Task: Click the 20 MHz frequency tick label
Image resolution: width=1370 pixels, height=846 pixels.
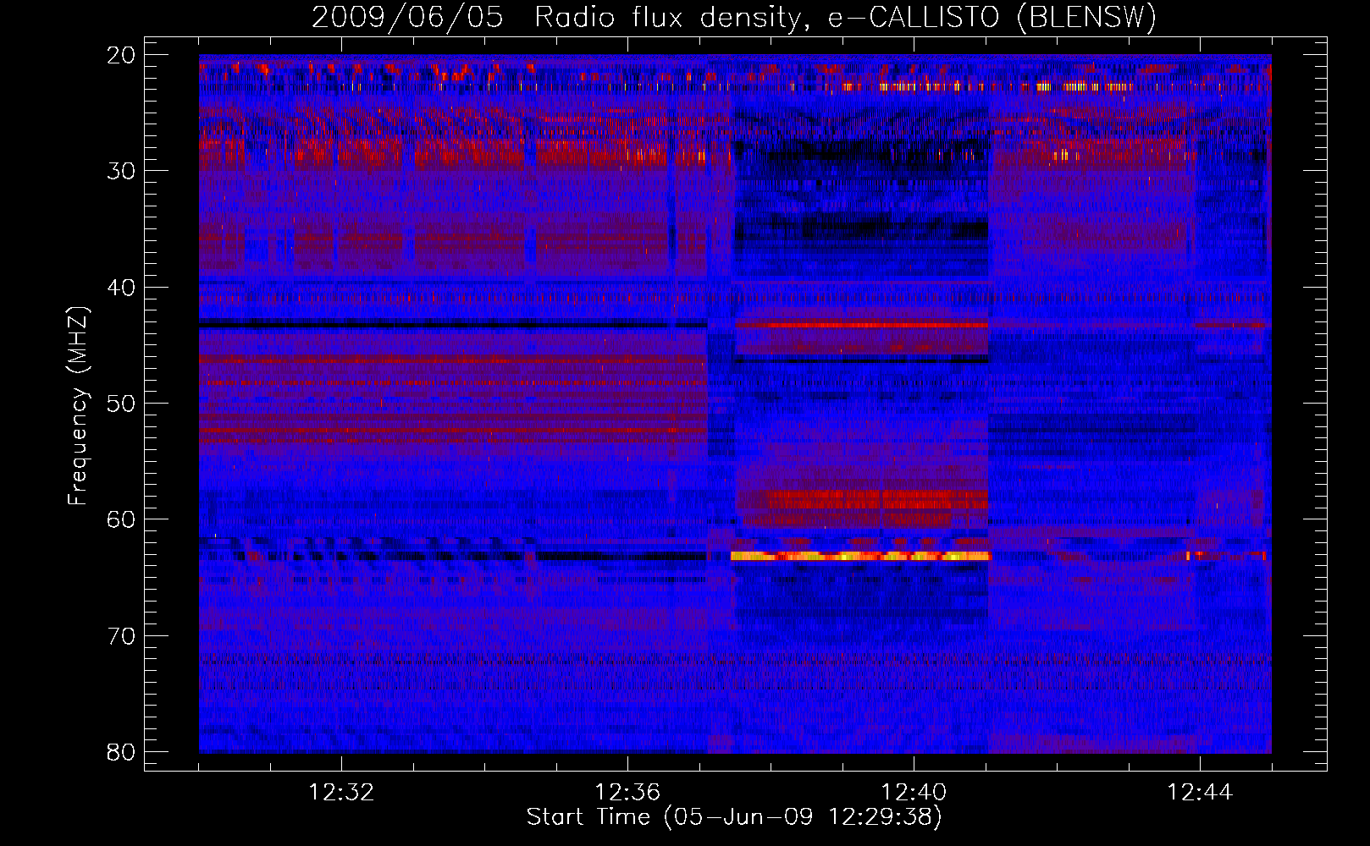Action: (x=122, y=55)
